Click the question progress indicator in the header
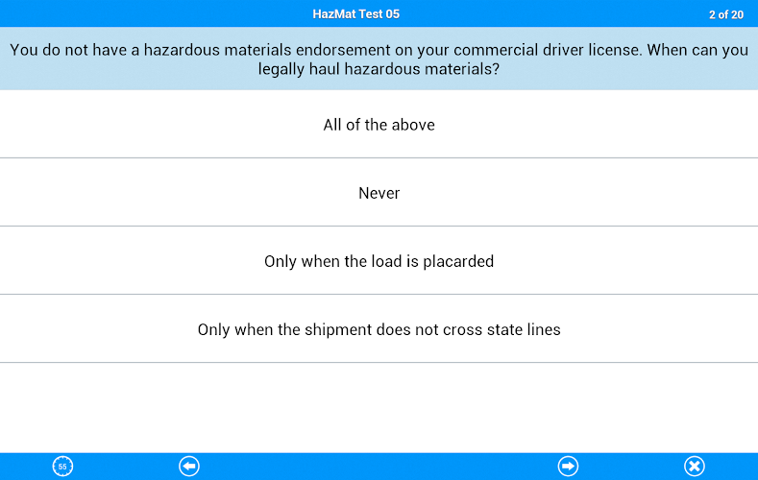This screenshot has width=758, height=480. [x=725, y=14]
